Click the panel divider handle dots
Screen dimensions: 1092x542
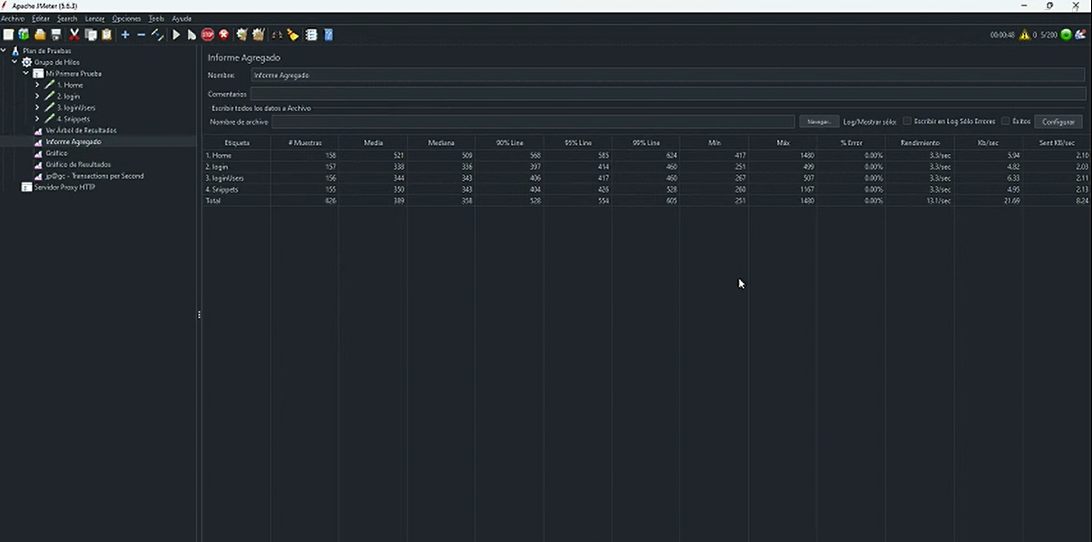[x=199, y=315]
